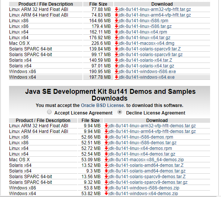Click download icon for jdk-8u141-windows-i586-demos.zip

point(106,188)
